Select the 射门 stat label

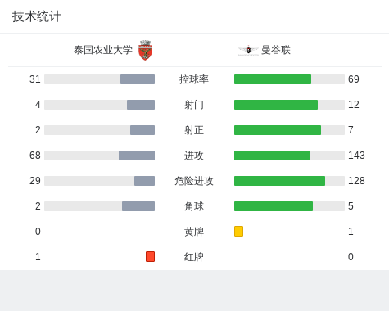[194, 105]
